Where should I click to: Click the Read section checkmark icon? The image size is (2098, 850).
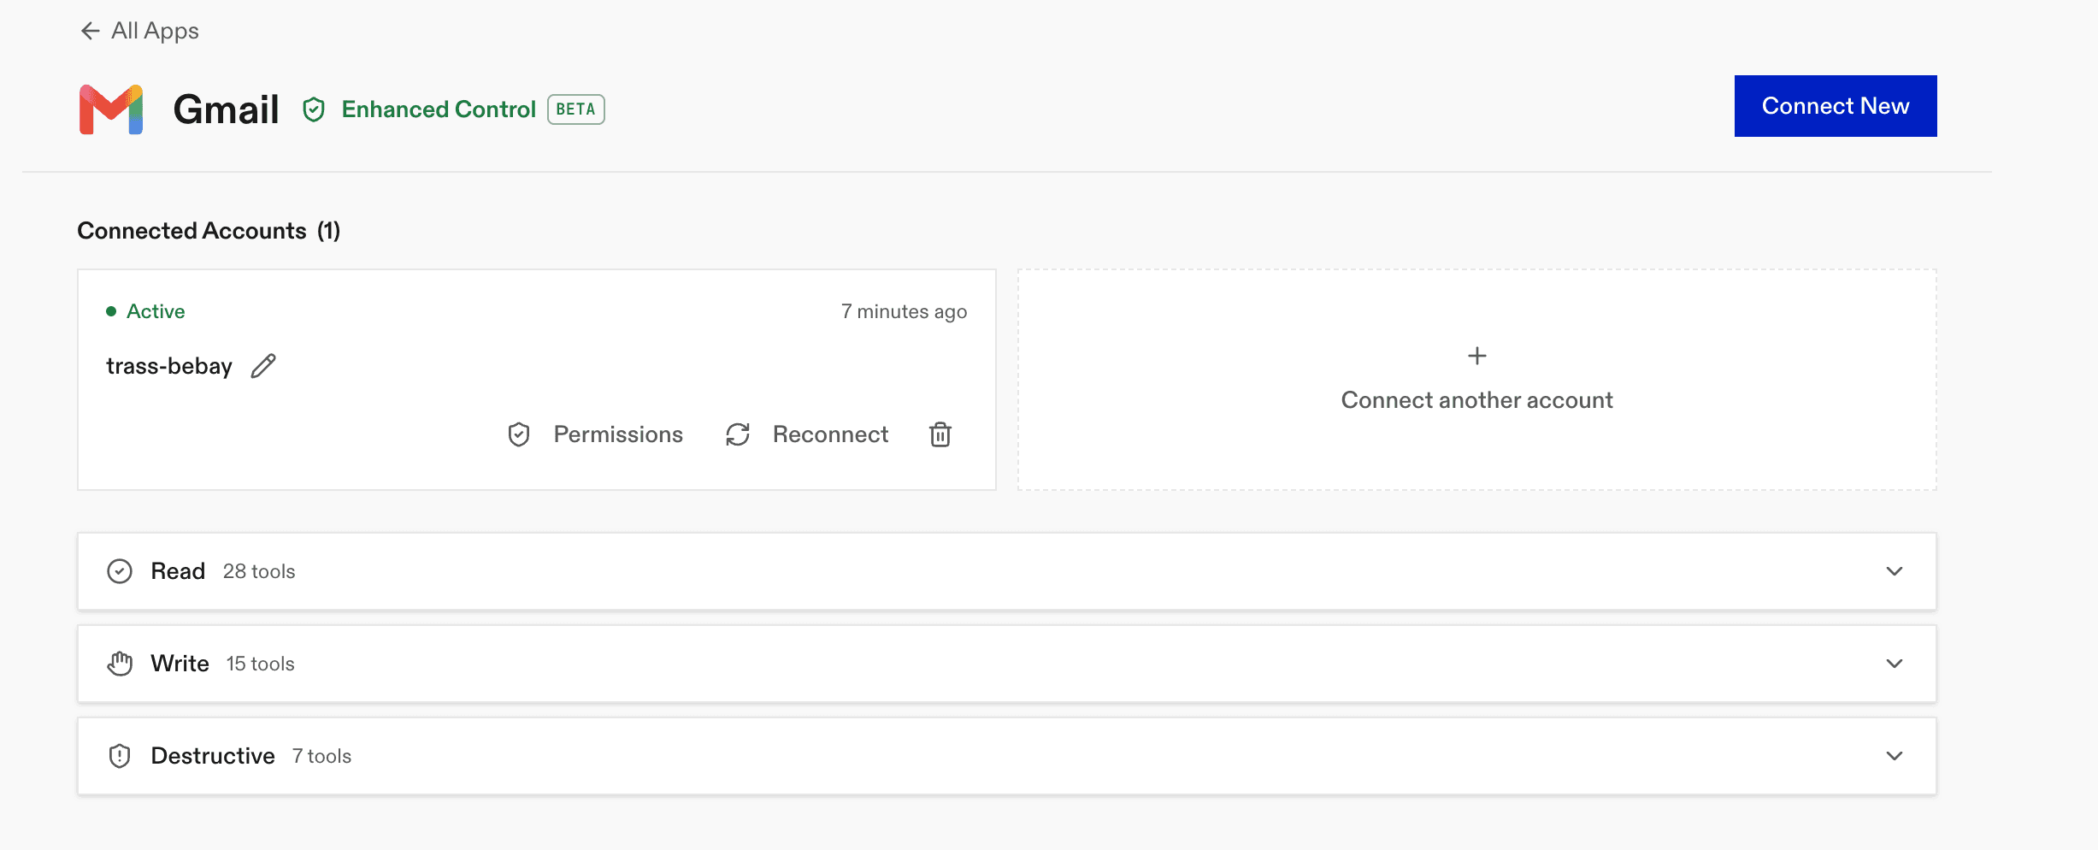[120, 571]
